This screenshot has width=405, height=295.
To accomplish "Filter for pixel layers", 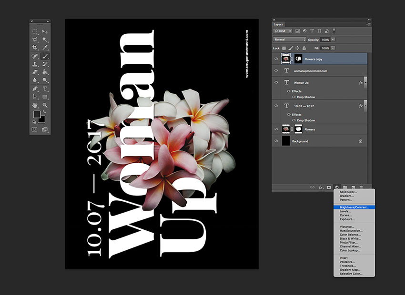I will [x=297, y=31].
